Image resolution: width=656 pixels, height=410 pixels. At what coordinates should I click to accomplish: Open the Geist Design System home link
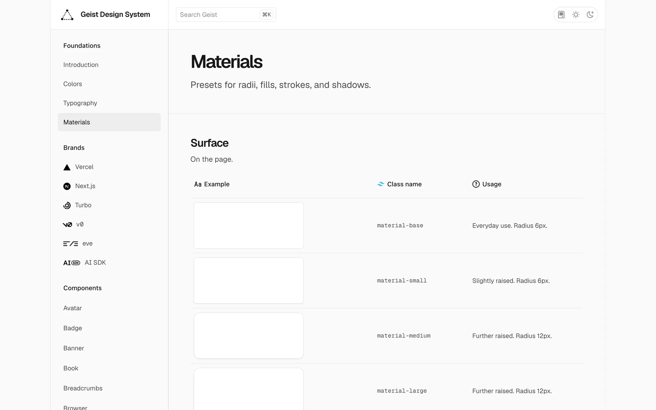(115, 14)
